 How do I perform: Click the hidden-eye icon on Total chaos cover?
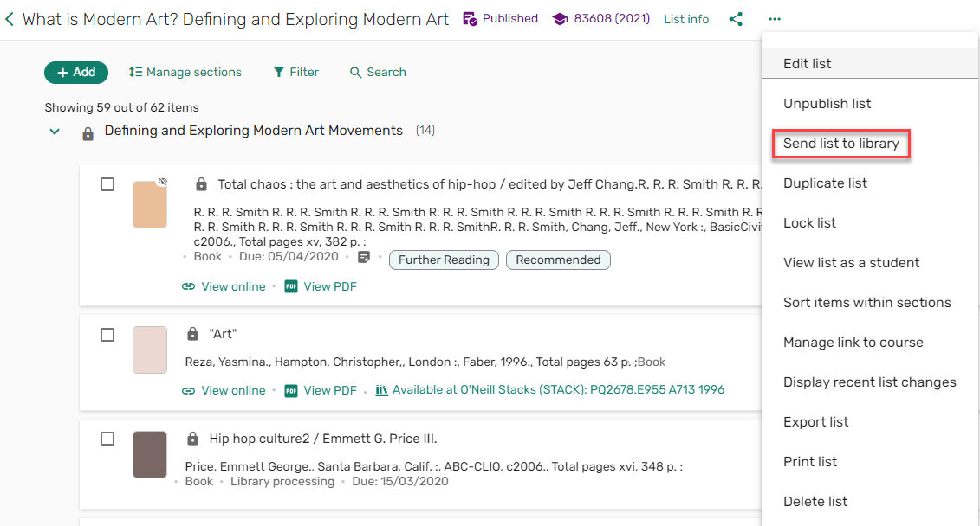click(163, 182)
